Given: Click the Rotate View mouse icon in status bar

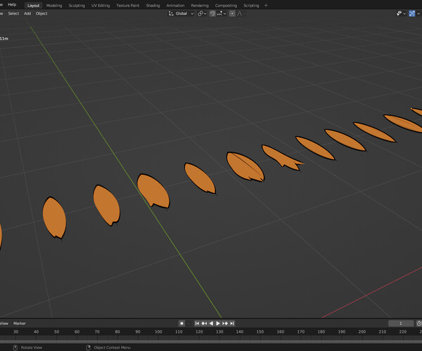Looking at the screenshot, I should (15, 347).
